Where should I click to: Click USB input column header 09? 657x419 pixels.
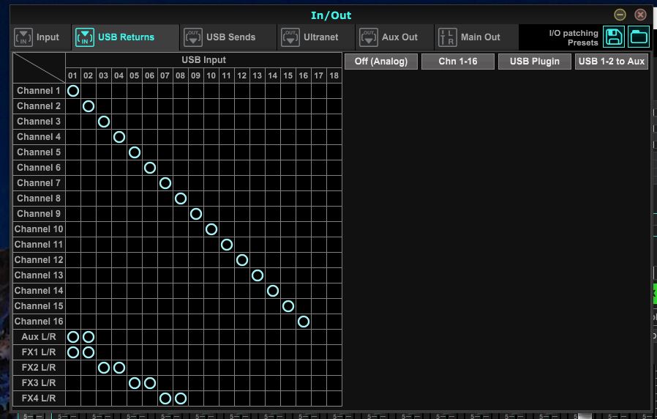click(x=196, y=75)
